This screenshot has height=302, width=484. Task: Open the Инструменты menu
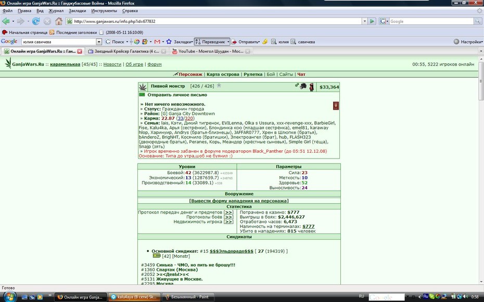click(x=104, y=11)
